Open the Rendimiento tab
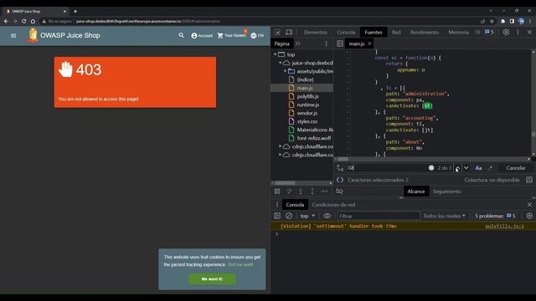 [x=425, y=32]
